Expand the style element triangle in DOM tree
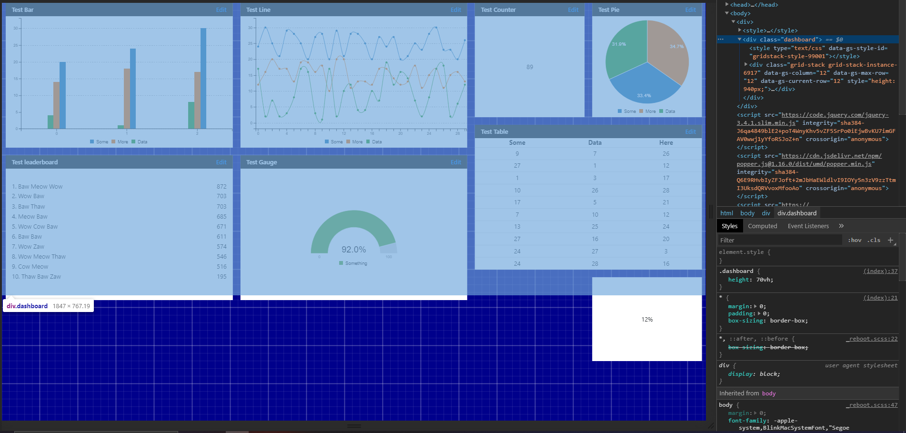This screenshot has width=906, height=433. (x=739, y=30)
